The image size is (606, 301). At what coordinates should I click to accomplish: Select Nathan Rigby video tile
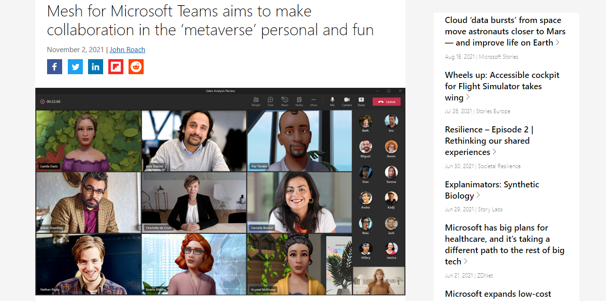point(89,264)
